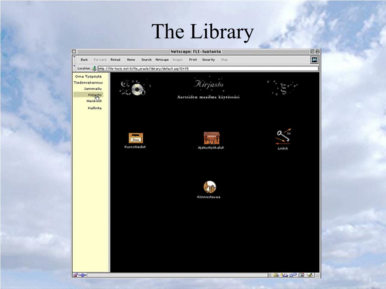Click the Linkit label
Image resolution: width=386 pixels, height=289 pixels.
click(x=283, y=148)
